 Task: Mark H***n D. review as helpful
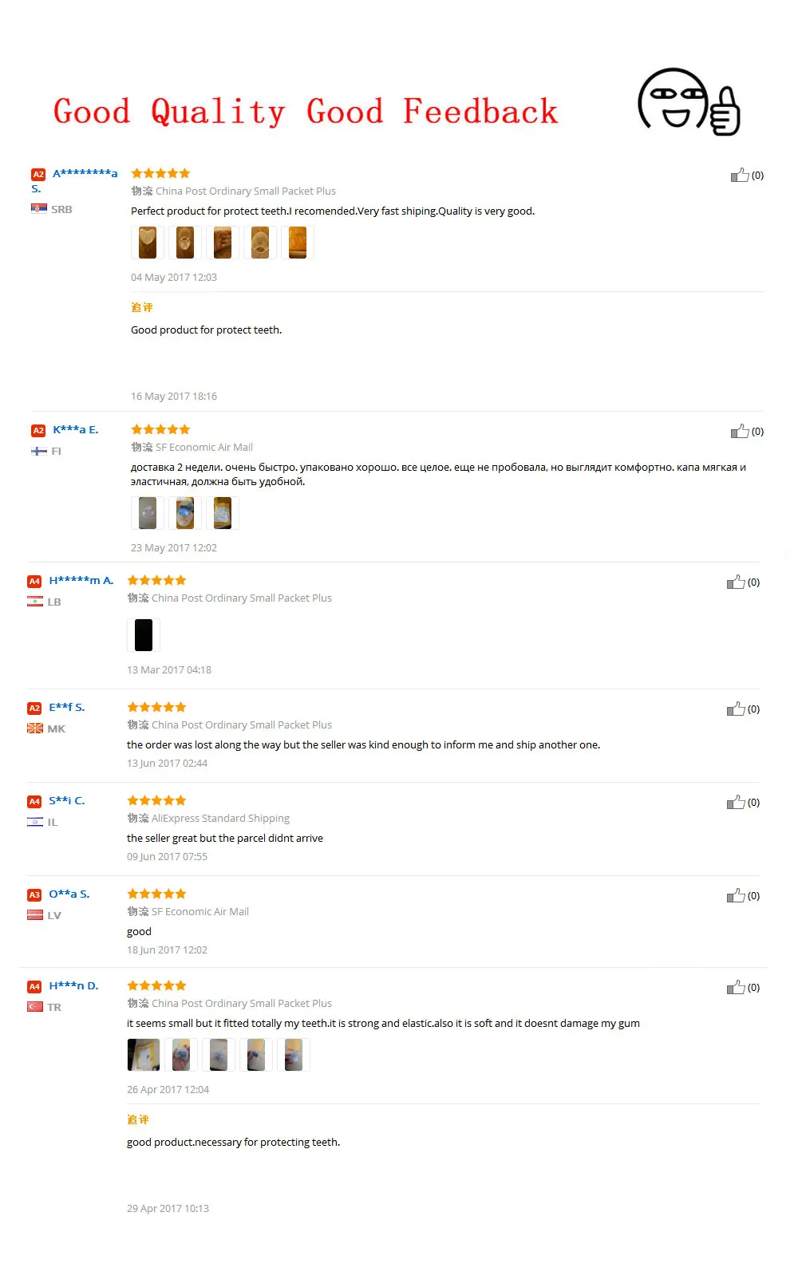click(736, 987)
